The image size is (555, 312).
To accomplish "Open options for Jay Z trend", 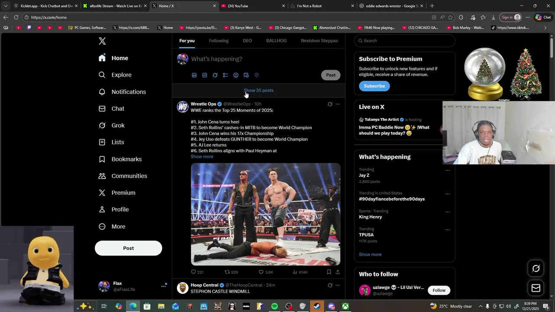I will [x=447, y=170].
